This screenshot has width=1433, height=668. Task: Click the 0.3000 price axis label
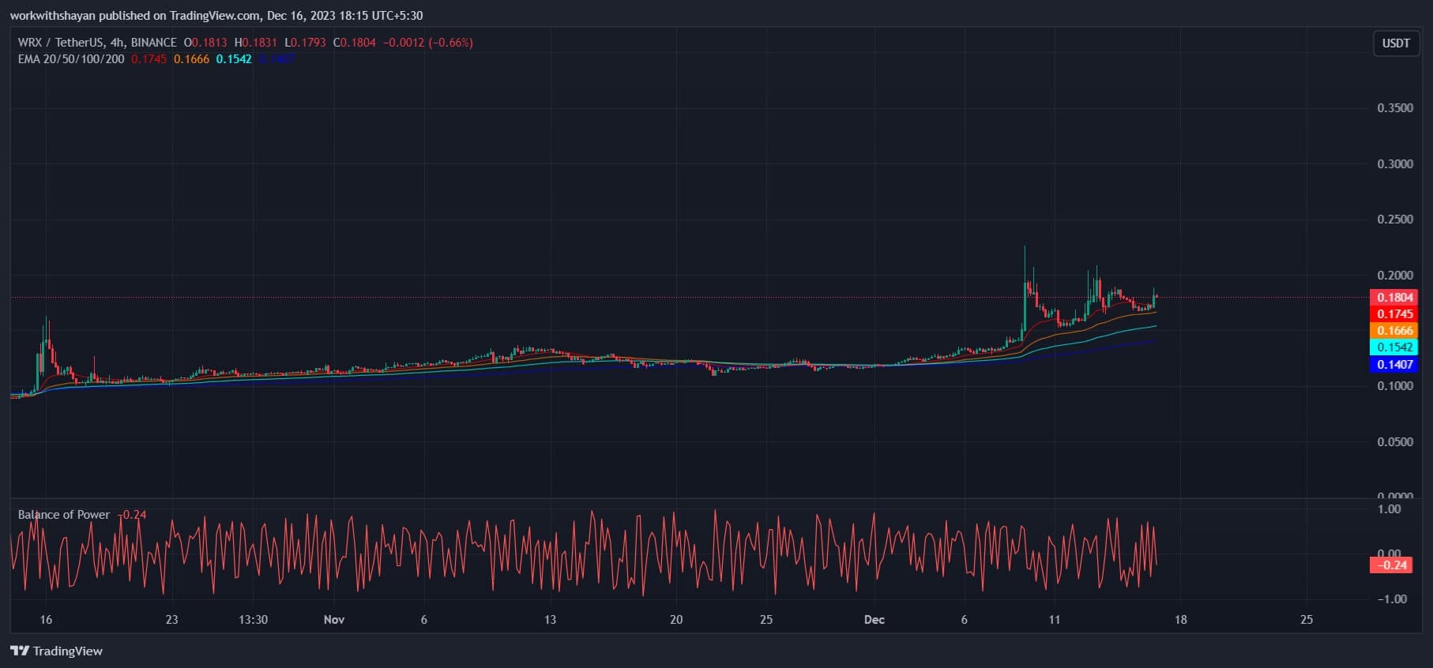click(1395, 164)
